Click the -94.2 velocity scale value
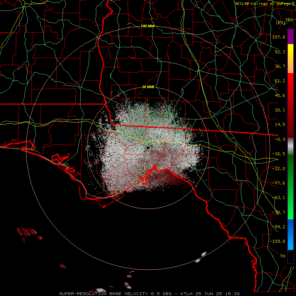Image resolution: width=296 pixels, height=296 pixels. pyautogui.click(x=279, y=227)
